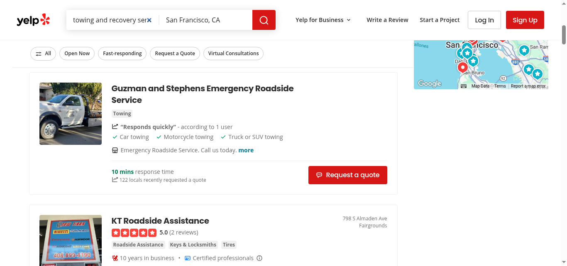This screenshot has width=567, height=266.
Task: Click the "10 mins response time" text
Action: 143,172
